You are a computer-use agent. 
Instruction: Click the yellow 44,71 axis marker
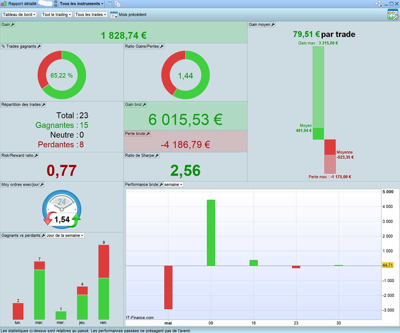[x=388, y=265]
